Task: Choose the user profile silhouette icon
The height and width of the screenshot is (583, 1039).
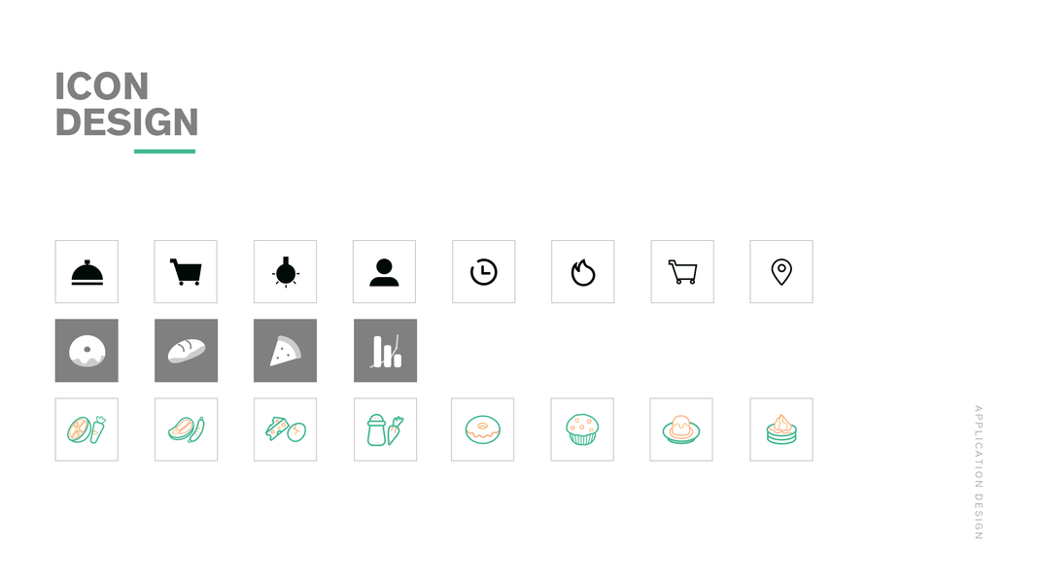Action: point(384,272)
